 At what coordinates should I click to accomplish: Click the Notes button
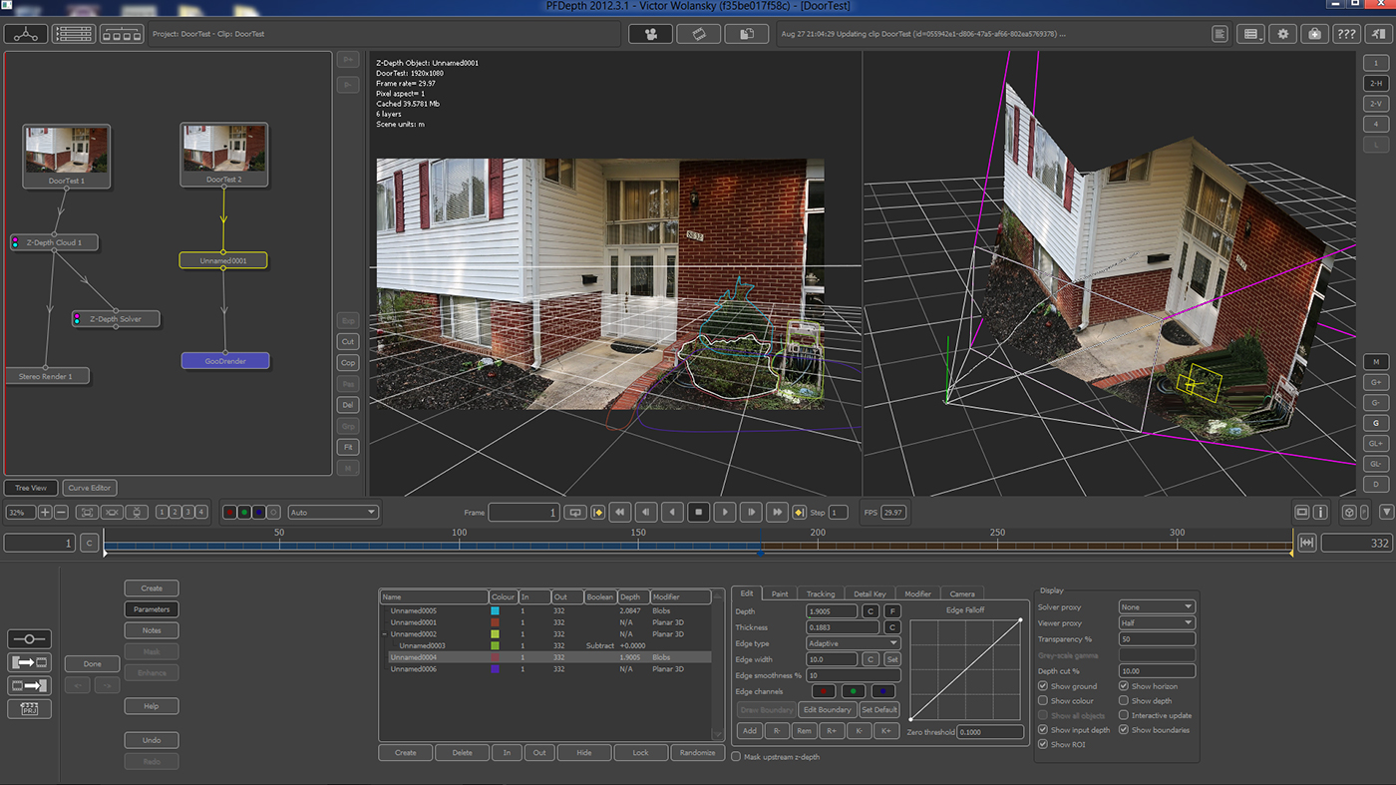pyautogui.click(x=152, y=630)
